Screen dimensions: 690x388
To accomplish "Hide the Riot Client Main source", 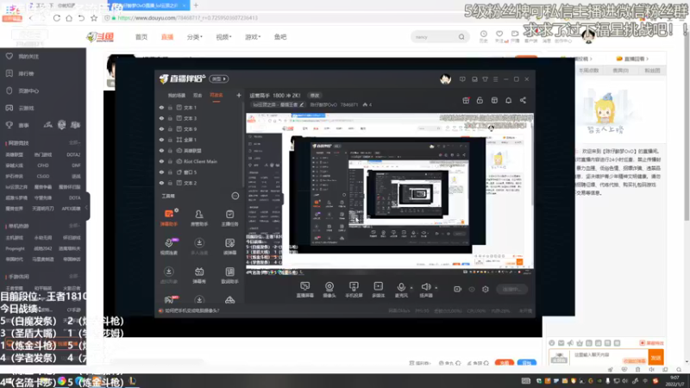I will [x=161, y=161].
